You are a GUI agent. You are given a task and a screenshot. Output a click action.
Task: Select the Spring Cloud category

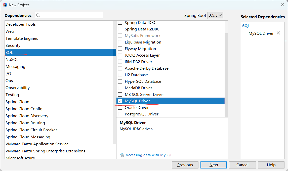[59, 102]
